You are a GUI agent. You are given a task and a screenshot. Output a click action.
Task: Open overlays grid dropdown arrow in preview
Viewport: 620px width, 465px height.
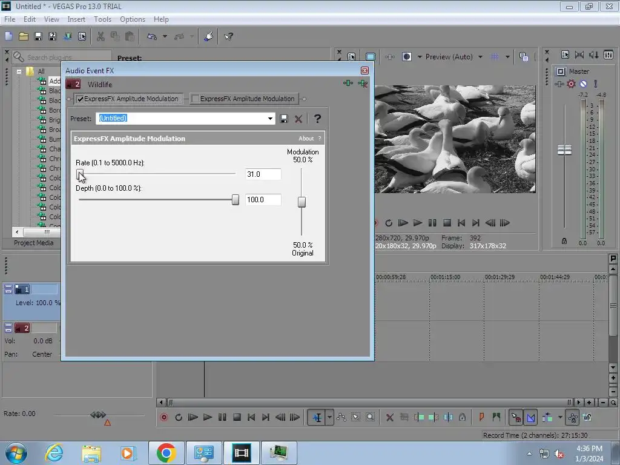(x=507, y=56)
